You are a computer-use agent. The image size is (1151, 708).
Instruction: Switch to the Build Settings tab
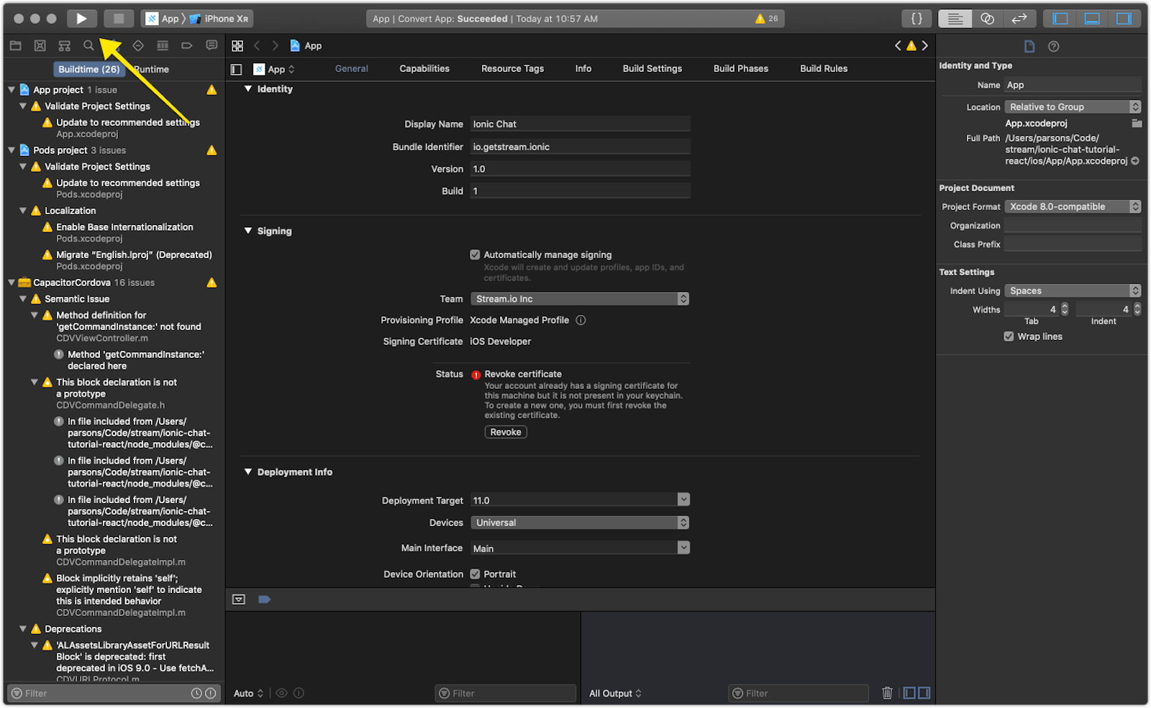(x=652, y=69)
